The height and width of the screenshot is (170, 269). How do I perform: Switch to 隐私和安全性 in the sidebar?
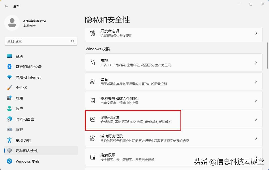tap(26, 151)
